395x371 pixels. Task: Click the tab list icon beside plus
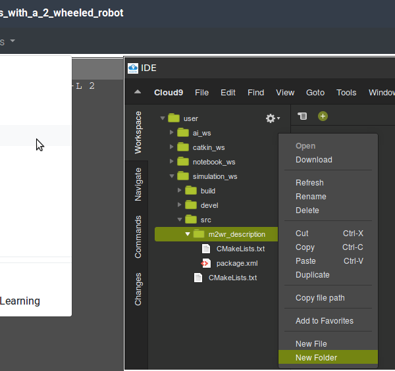click(x=302, y=116)
